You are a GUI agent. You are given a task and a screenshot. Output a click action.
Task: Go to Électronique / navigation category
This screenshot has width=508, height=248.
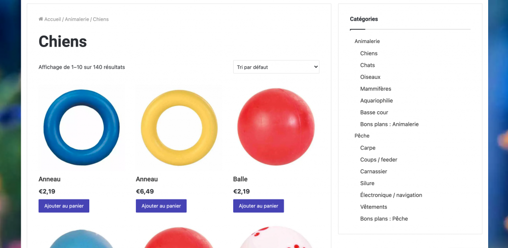point(391,195)
